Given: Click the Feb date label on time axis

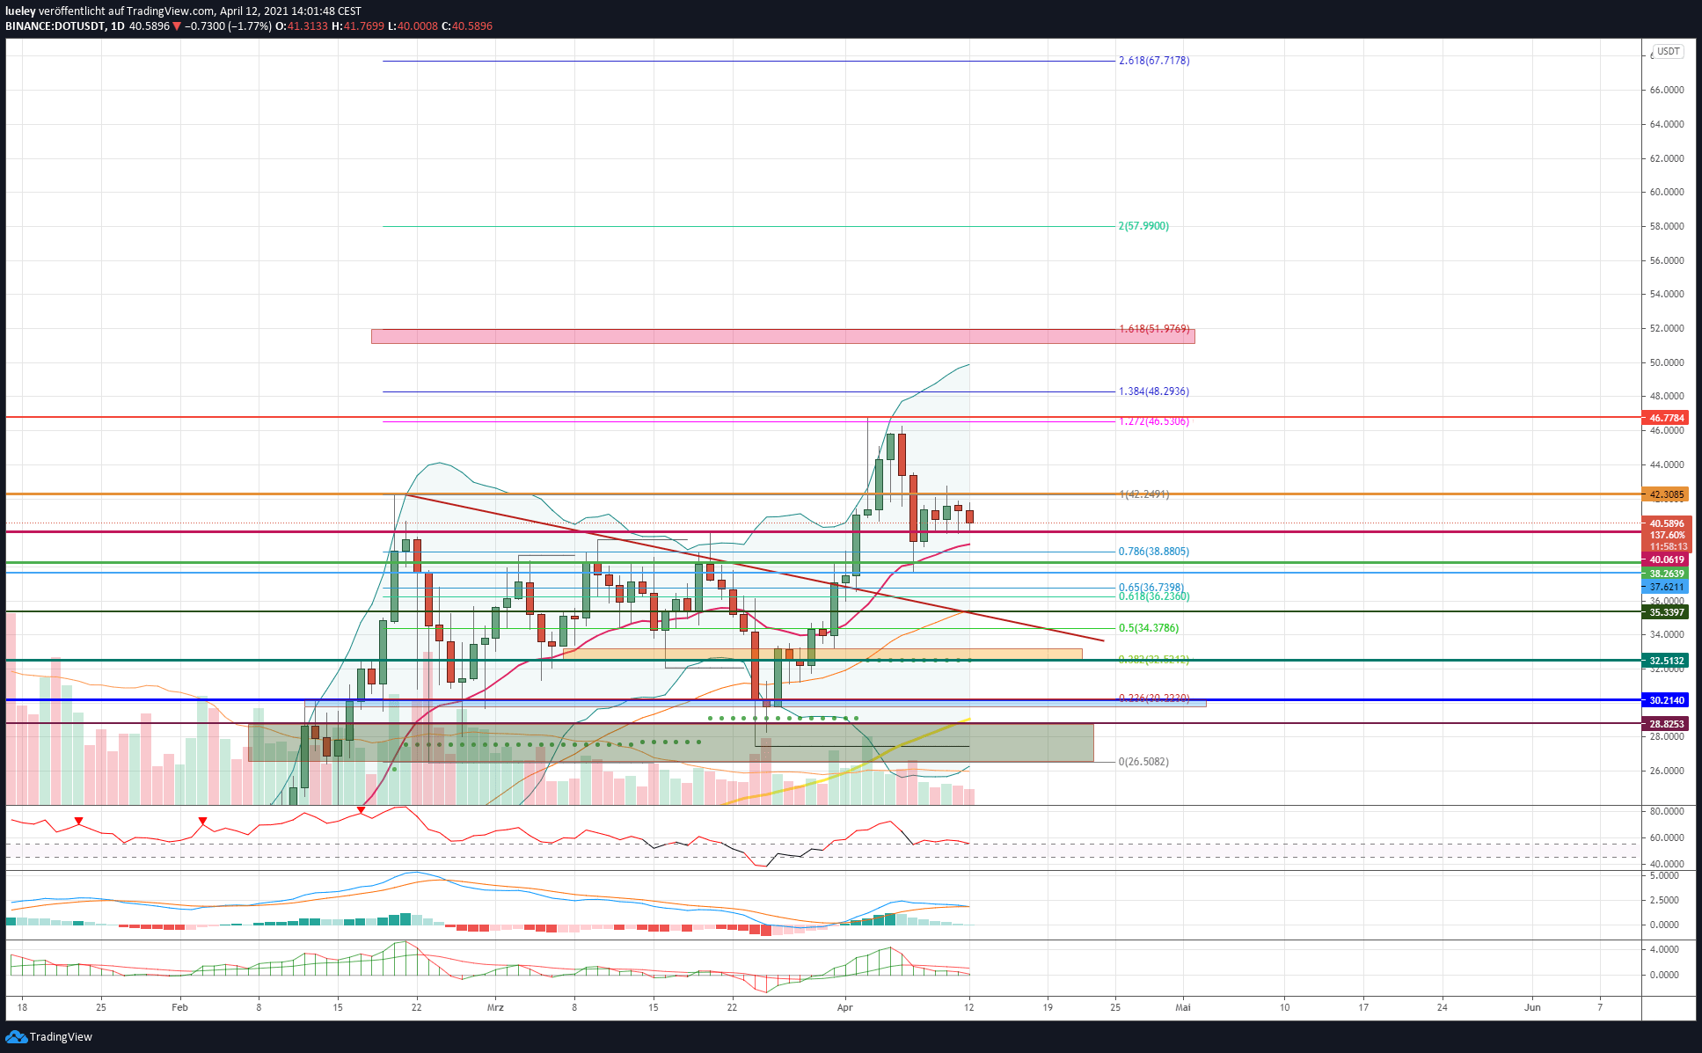Looking at the screenshot, I should coord(179,1007).
